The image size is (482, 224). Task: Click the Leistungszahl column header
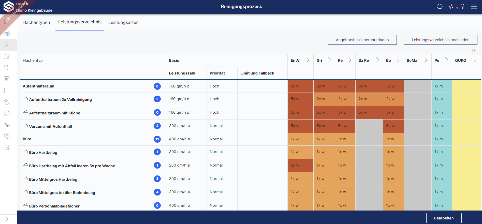coord(182,73)
